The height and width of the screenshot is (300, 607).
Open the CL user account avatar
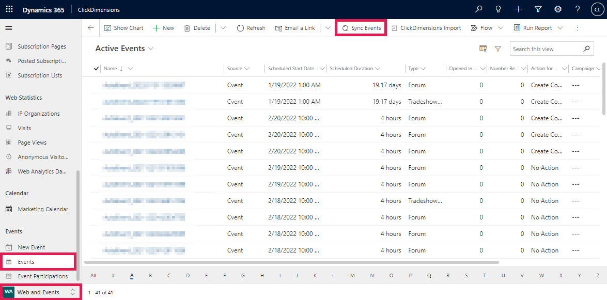coord(597,9)
